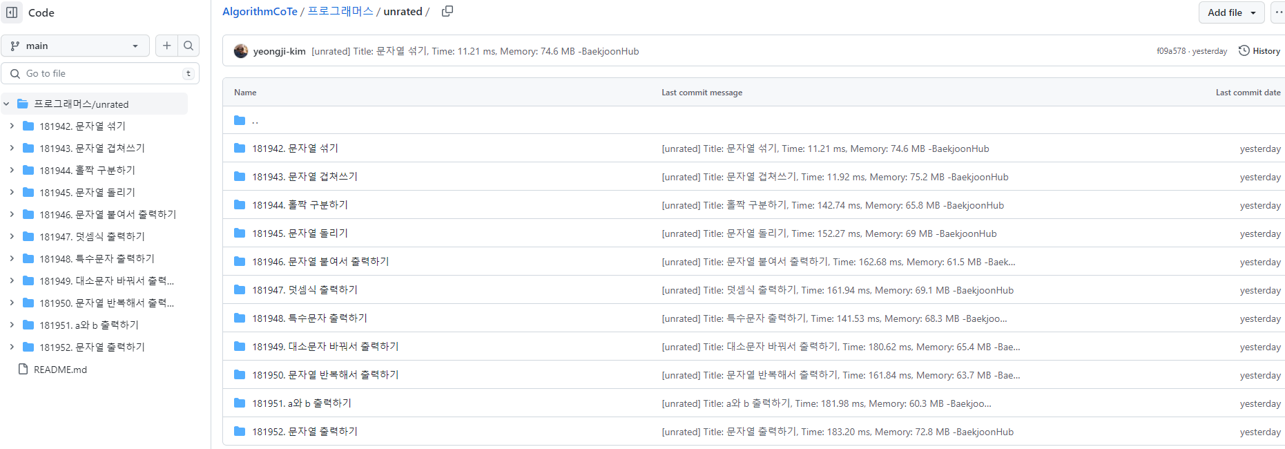Expand 181946. 문자열 붙여서 출력하기 in the tree
Viewport: 1285px width, 449px height.
tap(12, 215)
